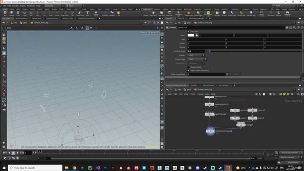
Task: Switch to the Tree View tab
Action: pyautogui.click(x=194, y=85)
